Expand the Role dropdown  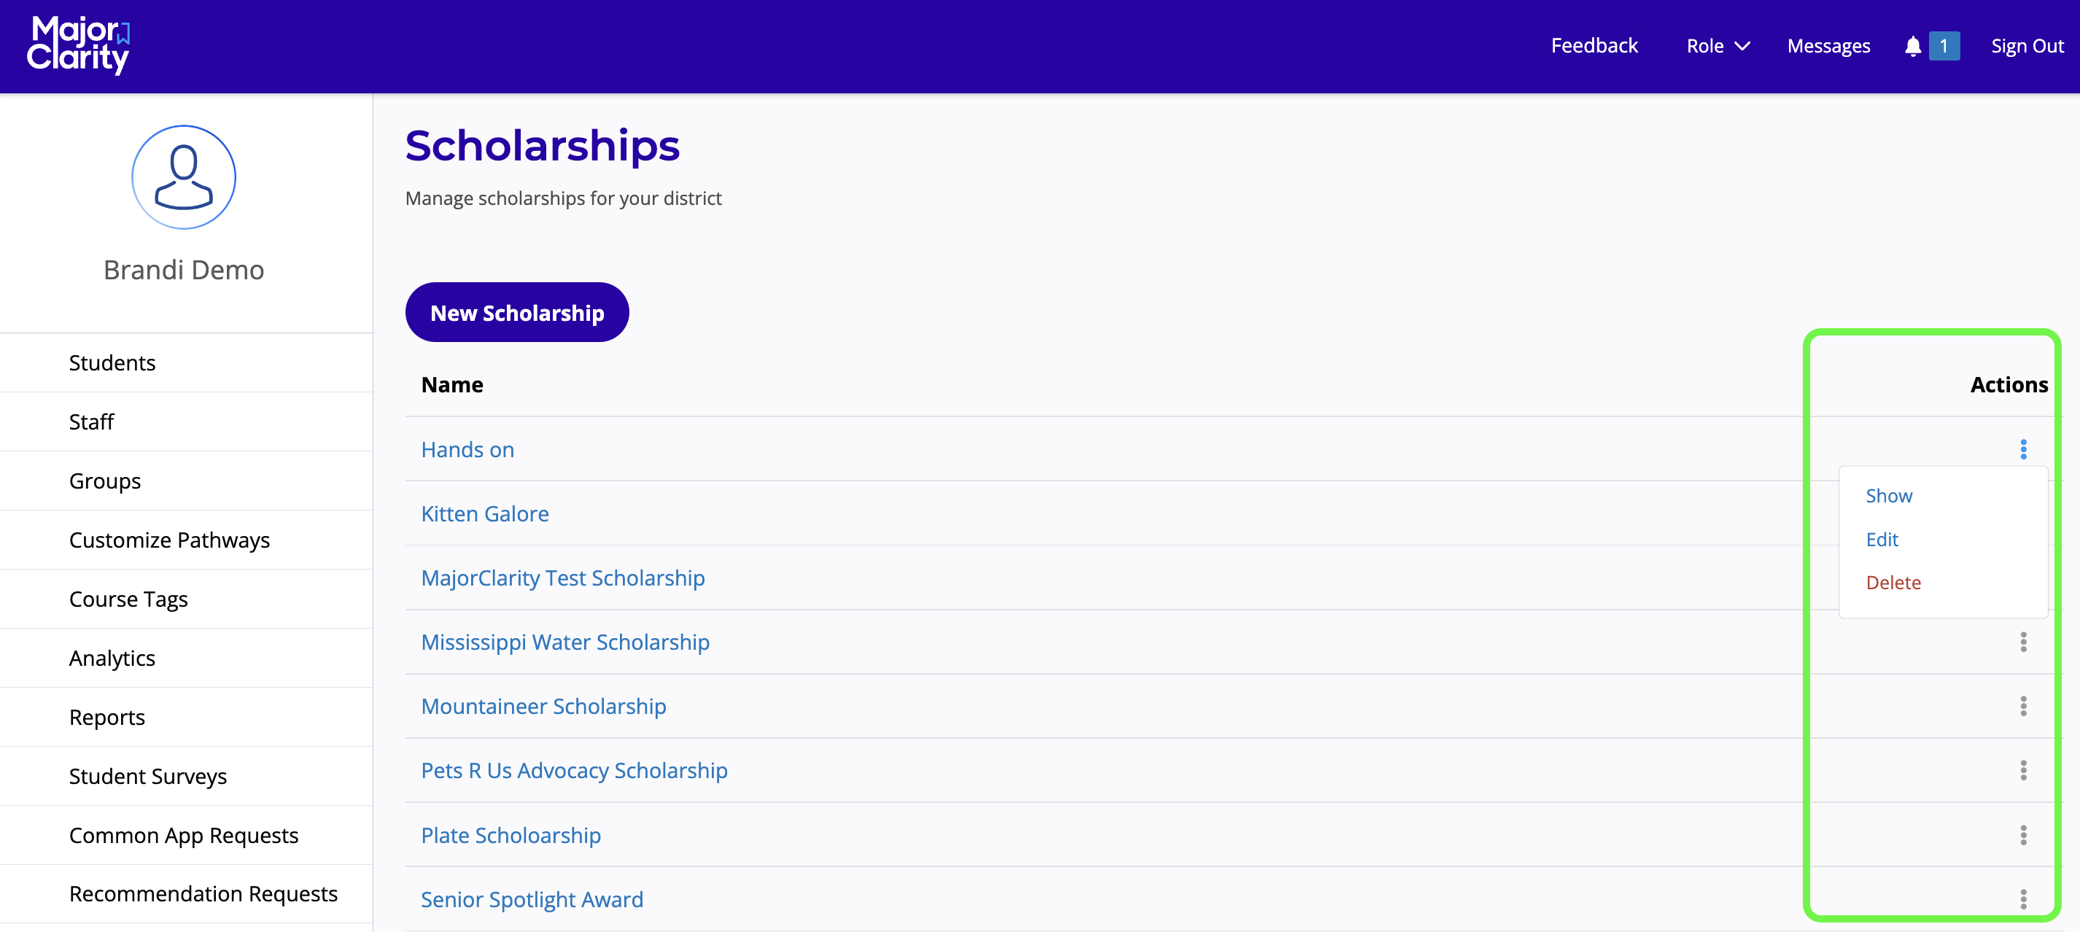coord(1718,46)
